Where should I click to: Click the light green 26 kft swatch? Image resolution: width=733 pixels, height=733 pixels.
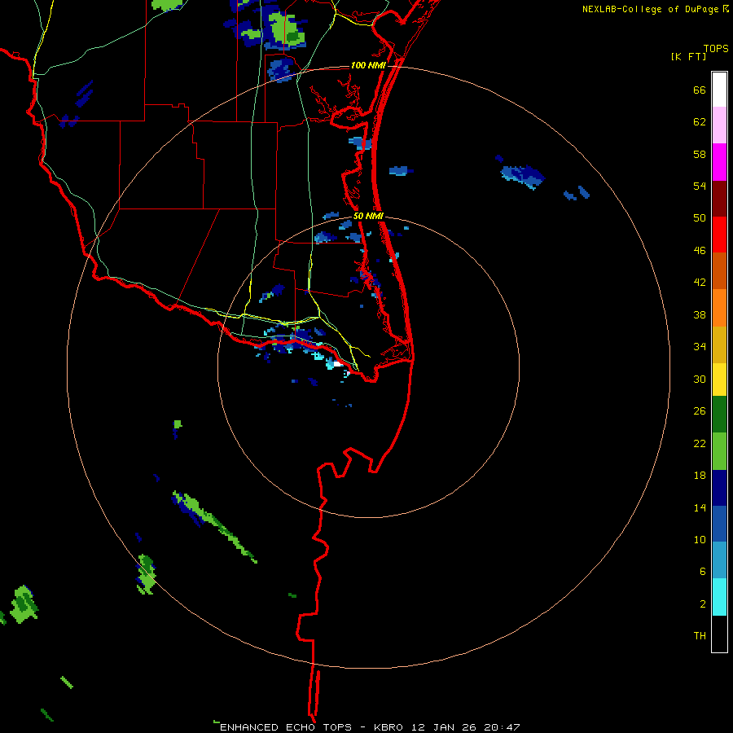point(719,451)
